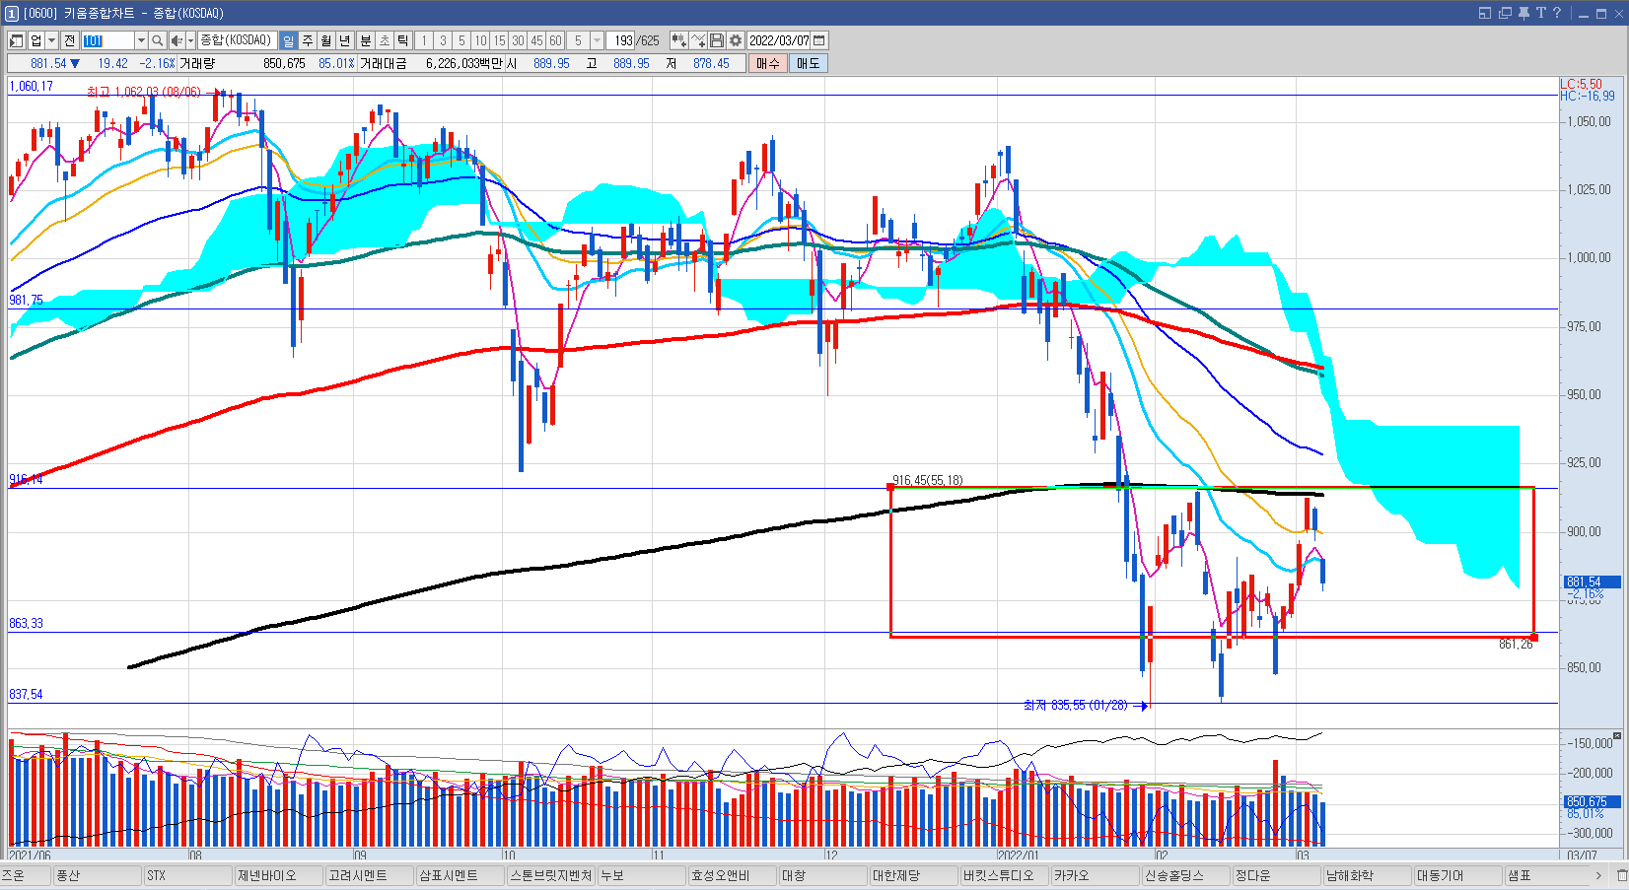Open chart settings gear icon
The width and height of the screenshot is (1629, 890).
tap(736, 40)
